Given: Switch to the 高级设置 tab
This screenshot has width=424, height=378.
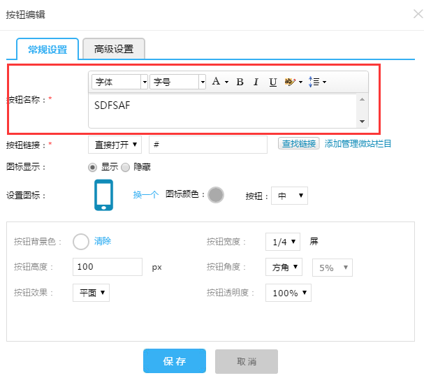Looking at the screenshot, I should 114,49.
